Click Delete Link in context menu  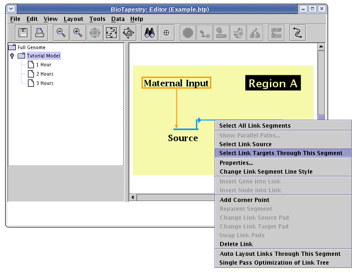coord(236,244)
